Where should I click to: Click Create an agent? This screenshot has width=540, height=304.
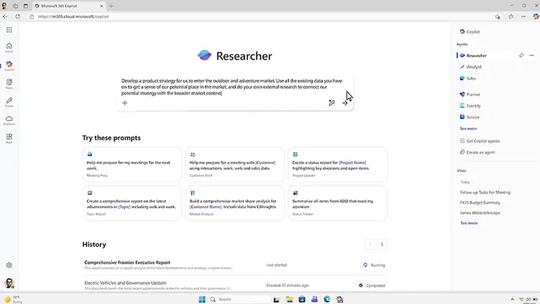tap(477, 152)
